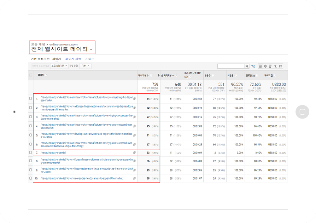Sort by the 페이지 값 column header
This screenshot has width=316, height=223.
[x=269, y=76]
